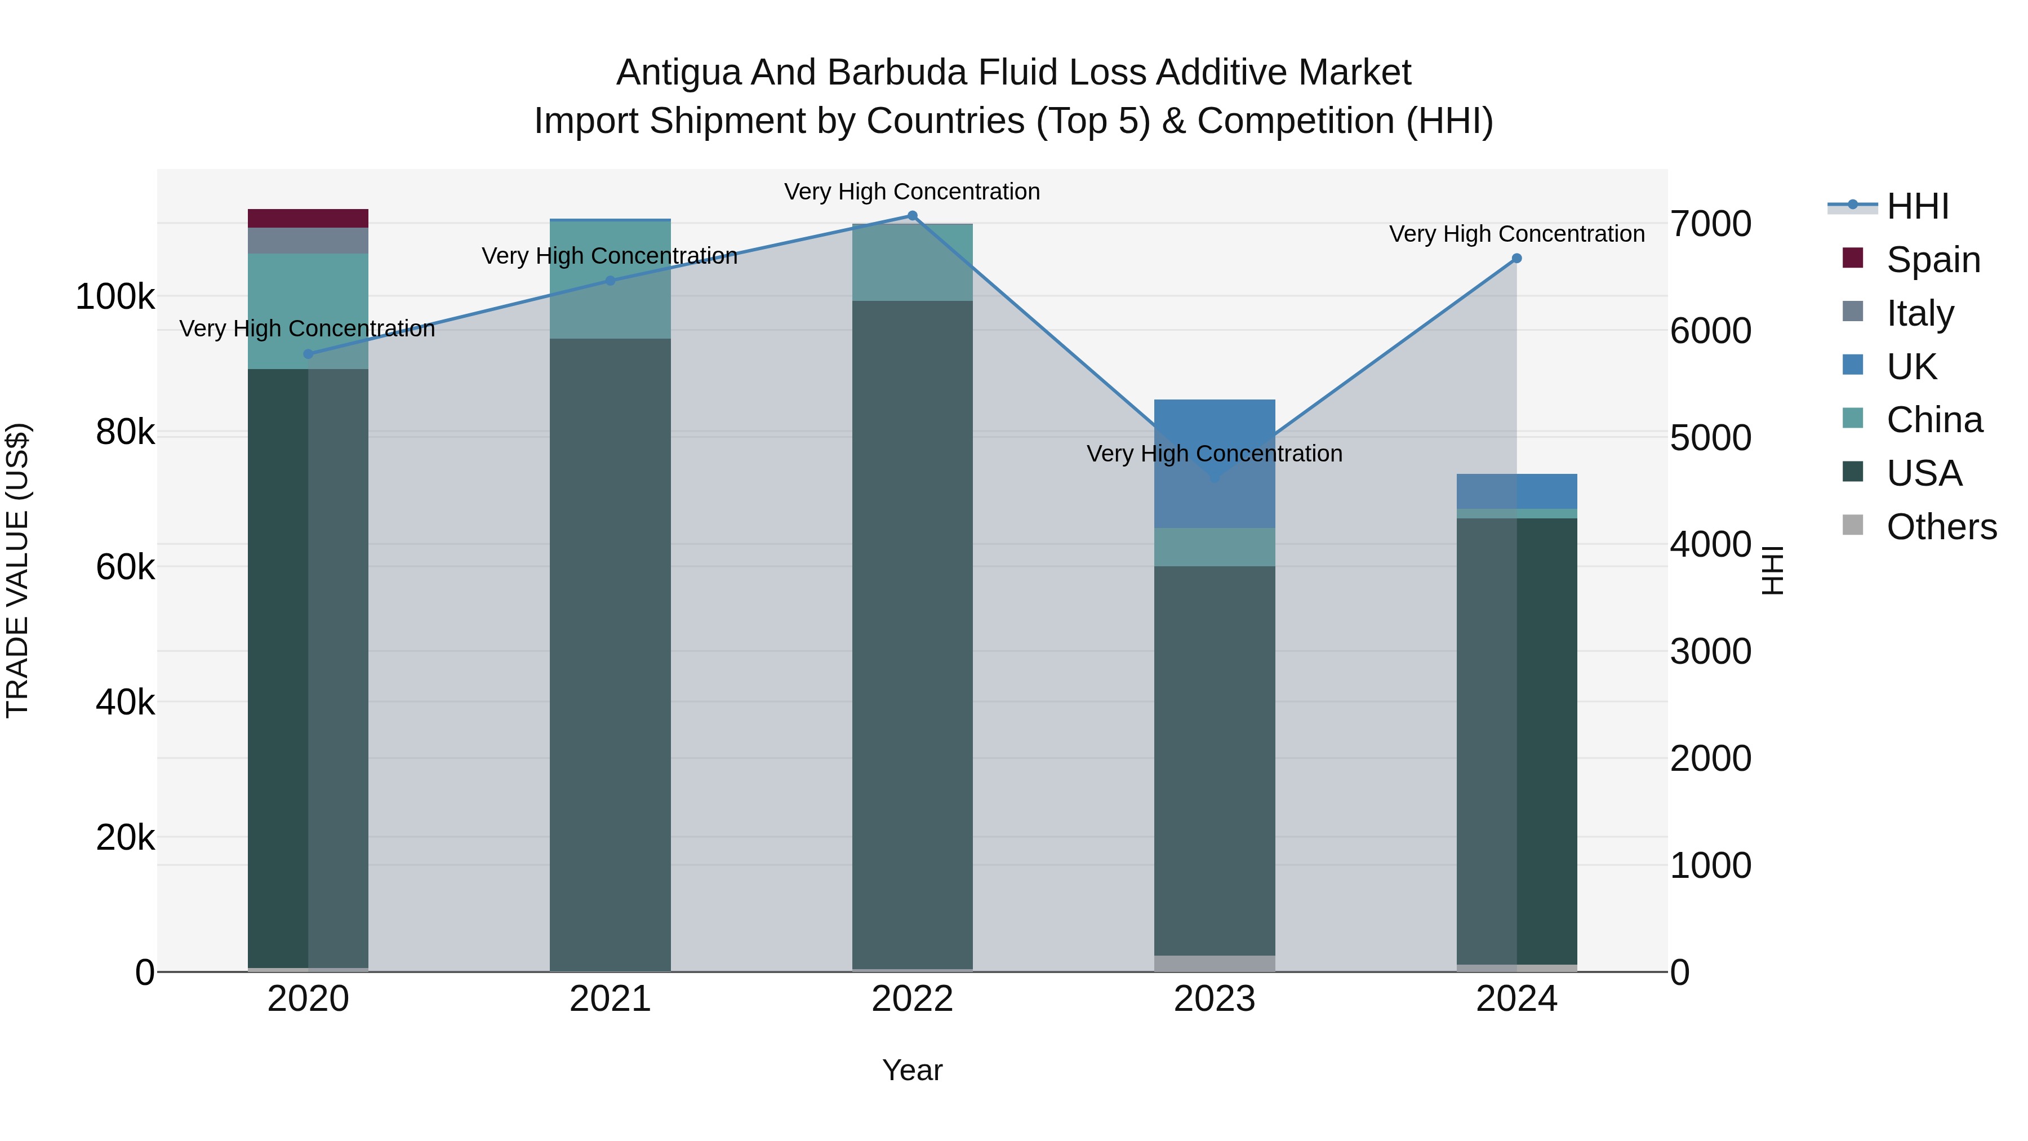The height and width of the screenshot is (1141, 2028).
Task: Toggle the USA legend label
Action: (x=1924, y=473)
